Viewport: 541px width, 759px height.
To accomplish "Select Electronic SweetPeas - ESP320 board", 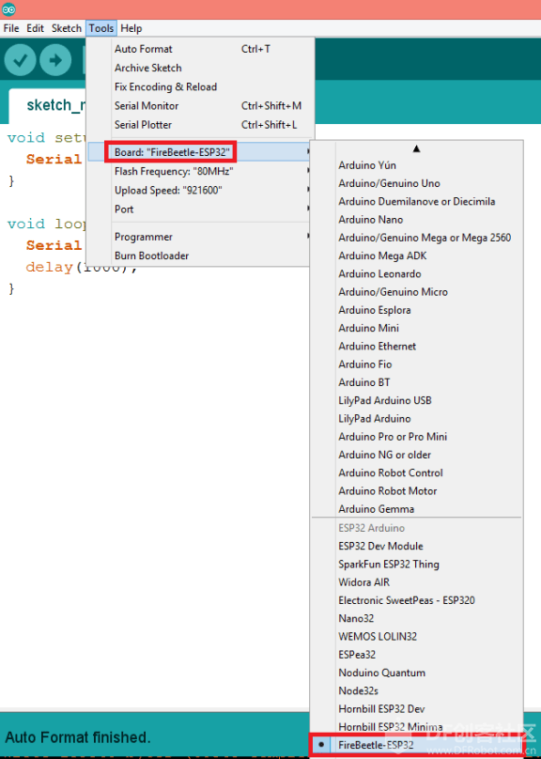I will tap(416, 600).
